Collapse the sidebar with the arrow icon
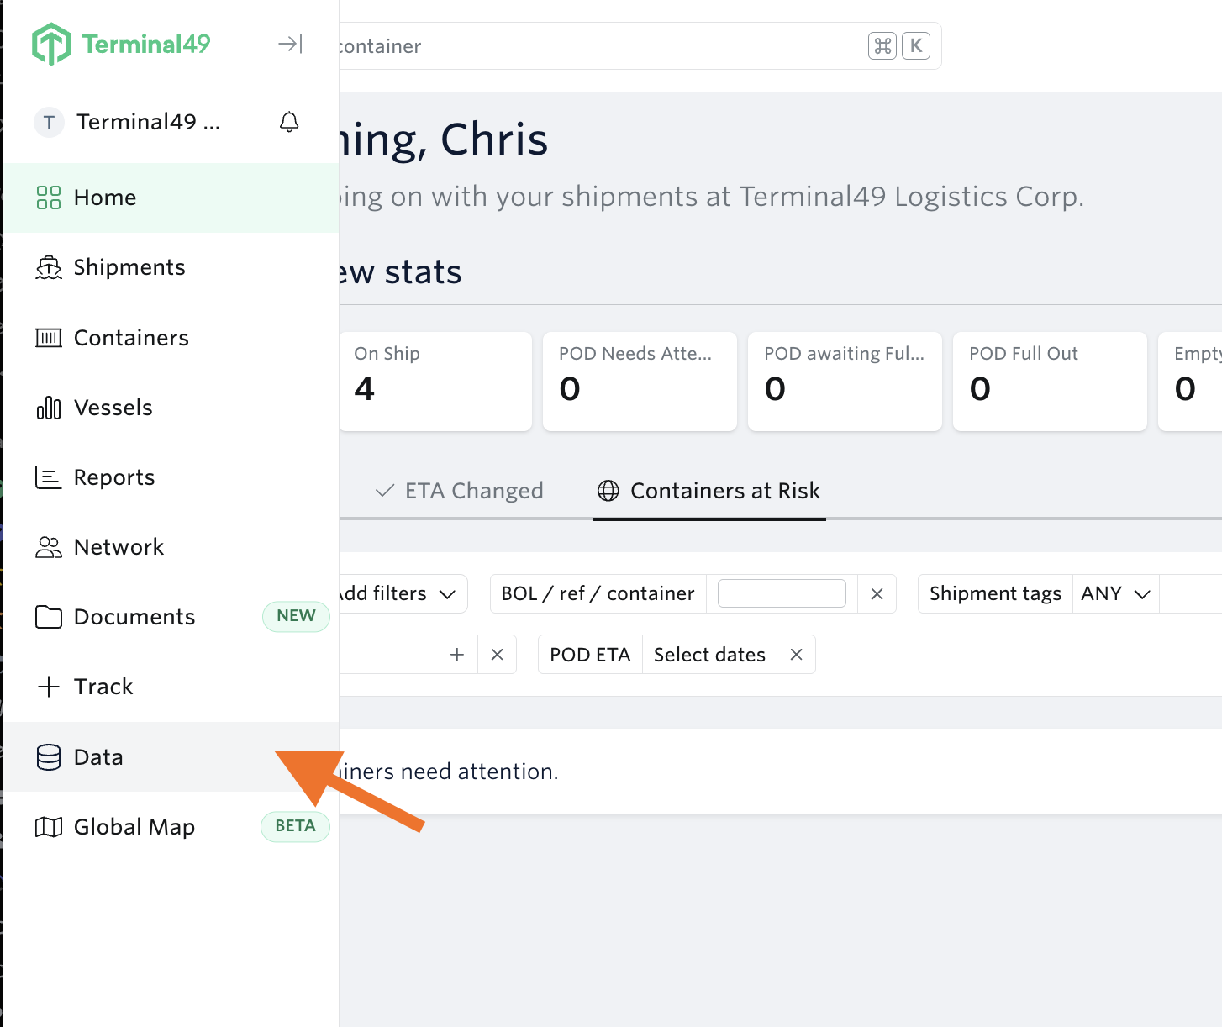The width and height of the screenshot is (1222, 1027). 290,44
